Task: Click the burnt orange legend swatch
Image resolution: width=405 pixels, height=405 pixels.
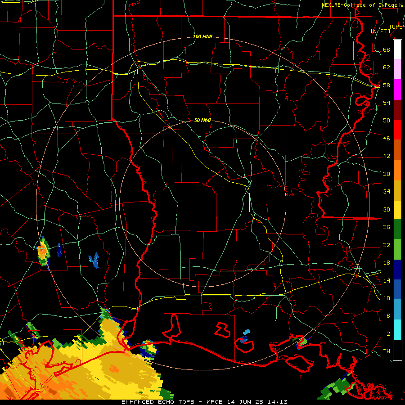Action: coord(397,149)
